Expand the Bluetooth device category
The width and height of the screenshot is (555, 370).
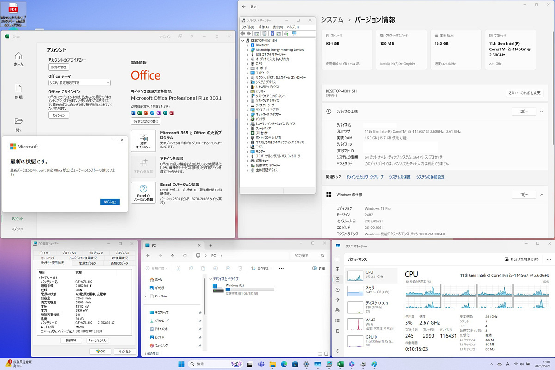tap(247, 45)
